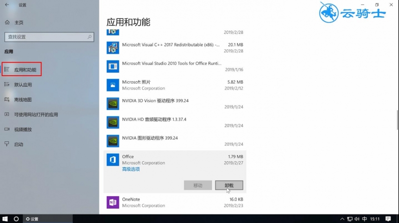Select the OneNote app icon
The width and height of the screenshot is (399, 223).
pyautogui.click(x=113, y=203)
